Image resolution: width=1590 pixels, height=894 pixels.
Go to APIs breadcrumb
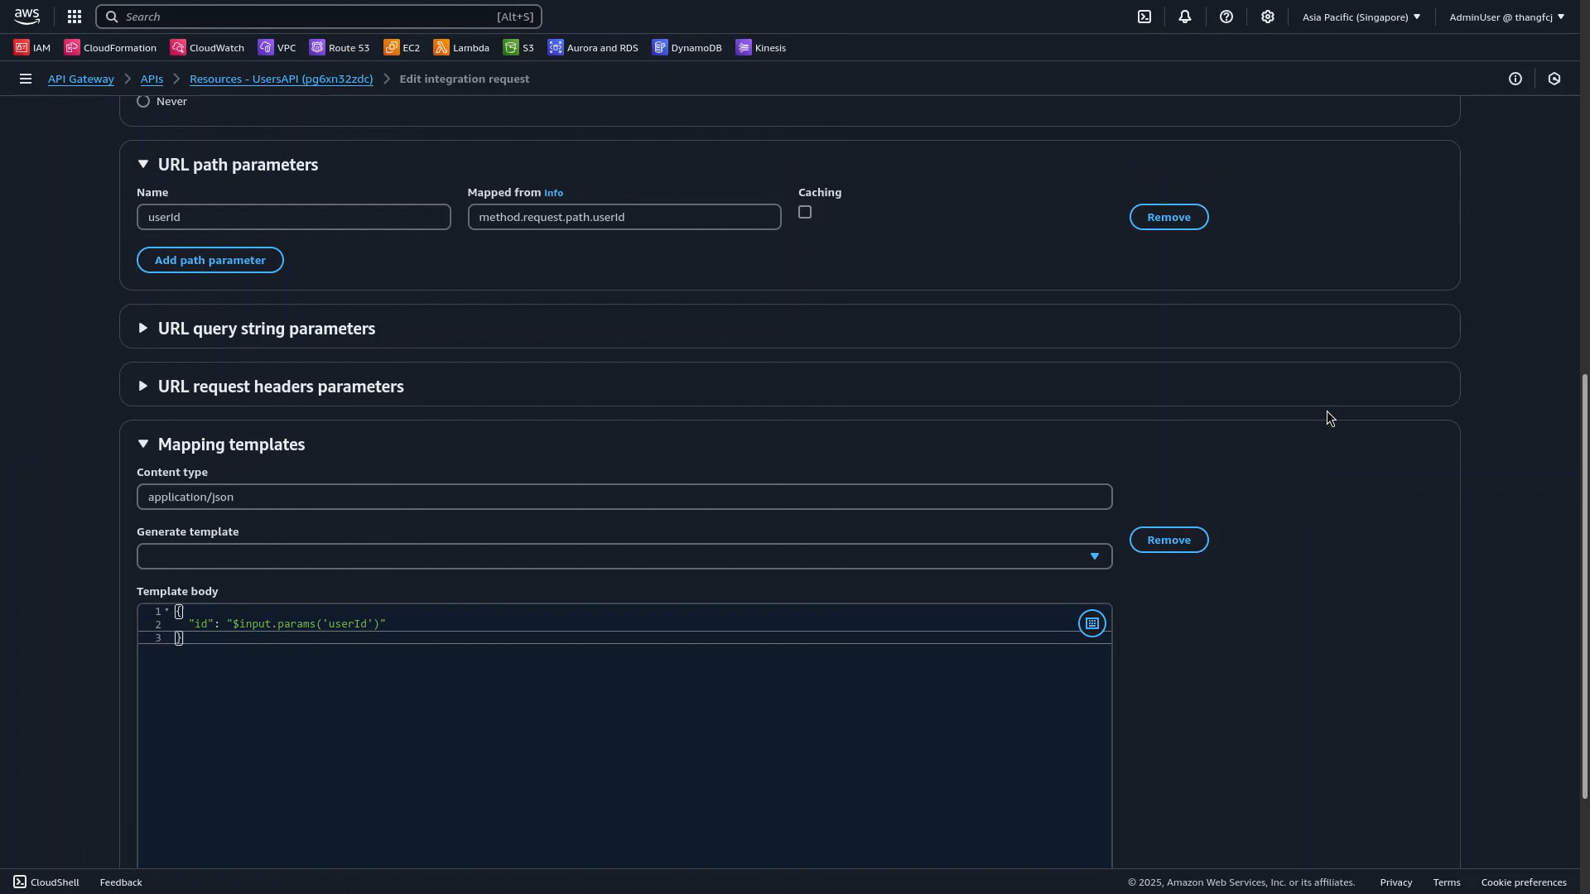pyautogui.click(x=152, y=79)
